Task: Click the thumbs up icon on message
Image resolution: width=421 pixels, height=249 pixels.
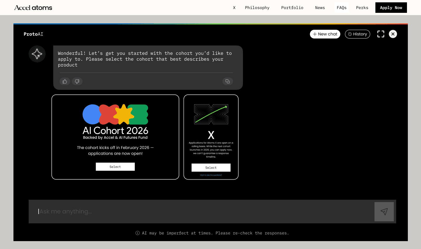Action: (65, 81)
